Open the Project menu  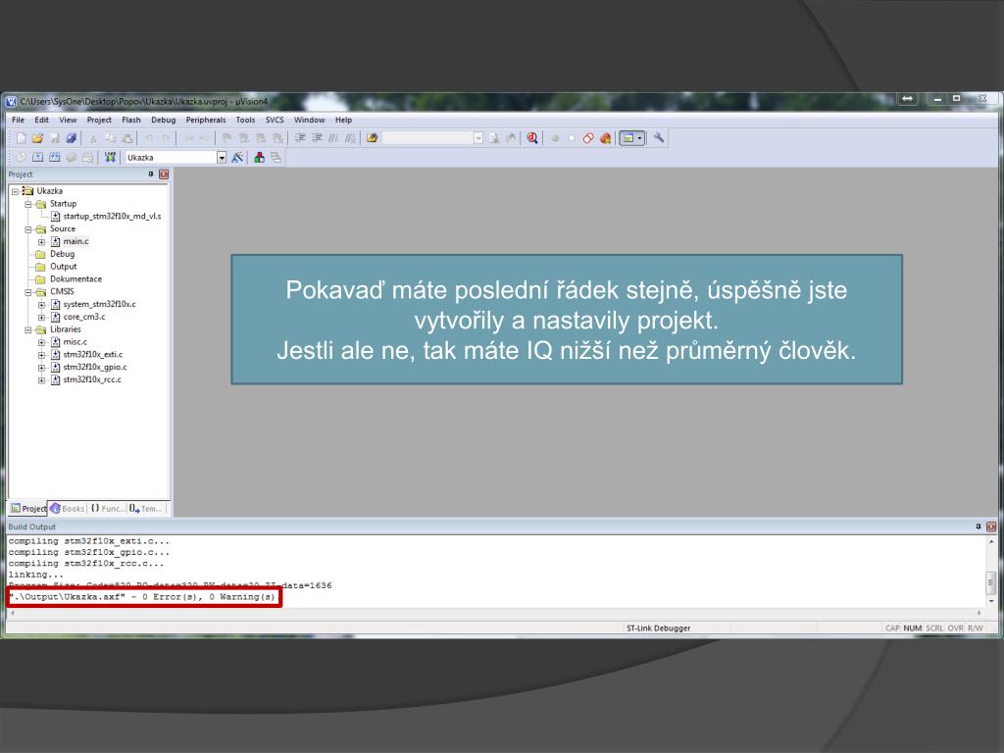(99, 120)
